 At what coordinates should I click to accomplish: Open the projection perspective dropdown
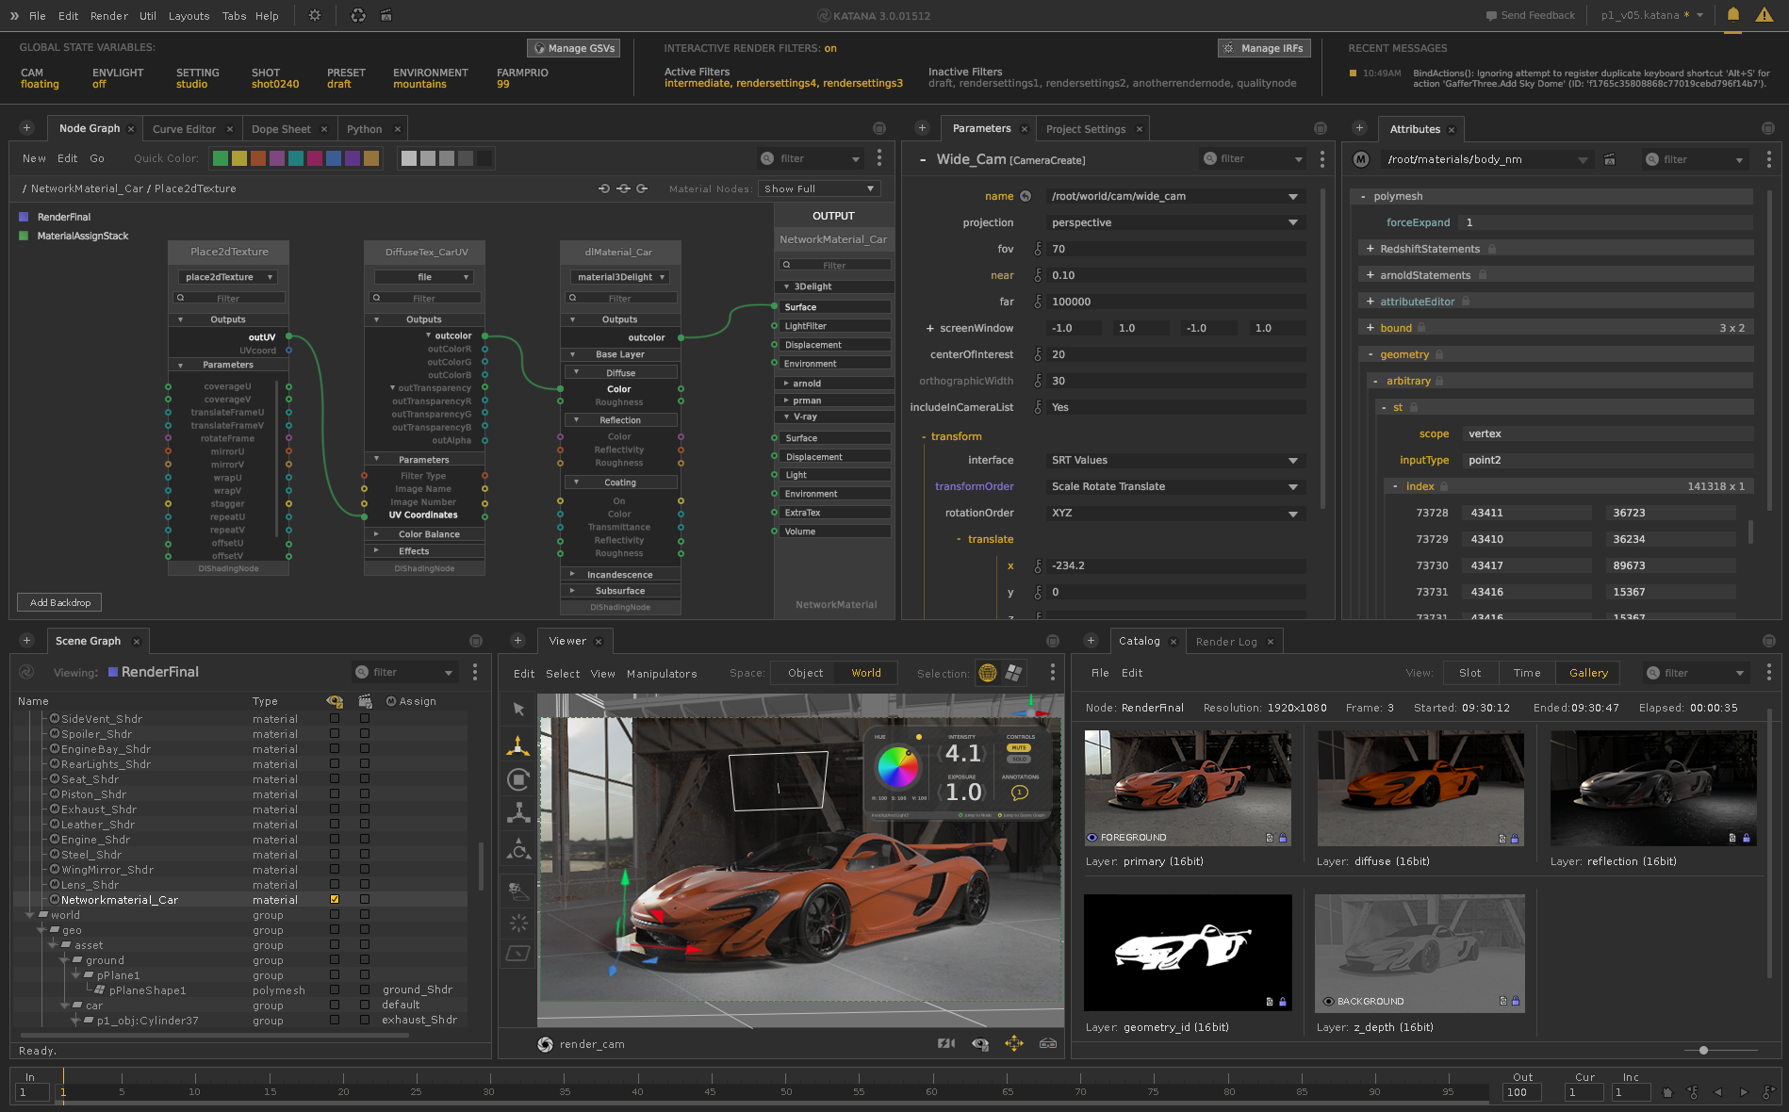click(1174, 222)
